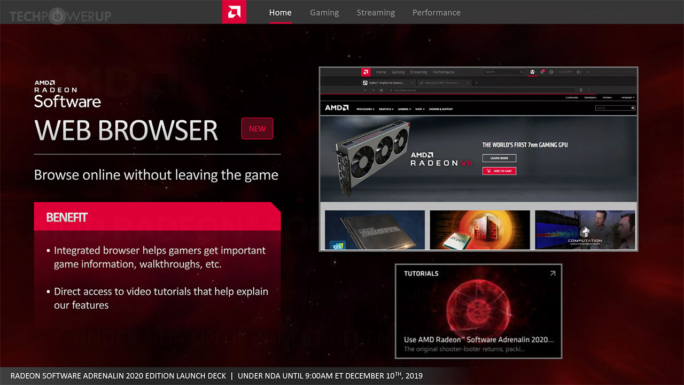Open a new browser tab with the plus icon

pyautogui.click(x=477, y=83)
